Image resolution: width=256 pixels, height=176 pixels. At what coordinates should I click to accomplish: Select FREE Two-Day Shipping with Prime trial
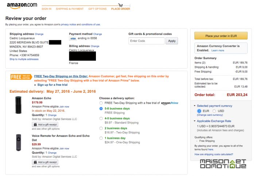tap(101, 103)
